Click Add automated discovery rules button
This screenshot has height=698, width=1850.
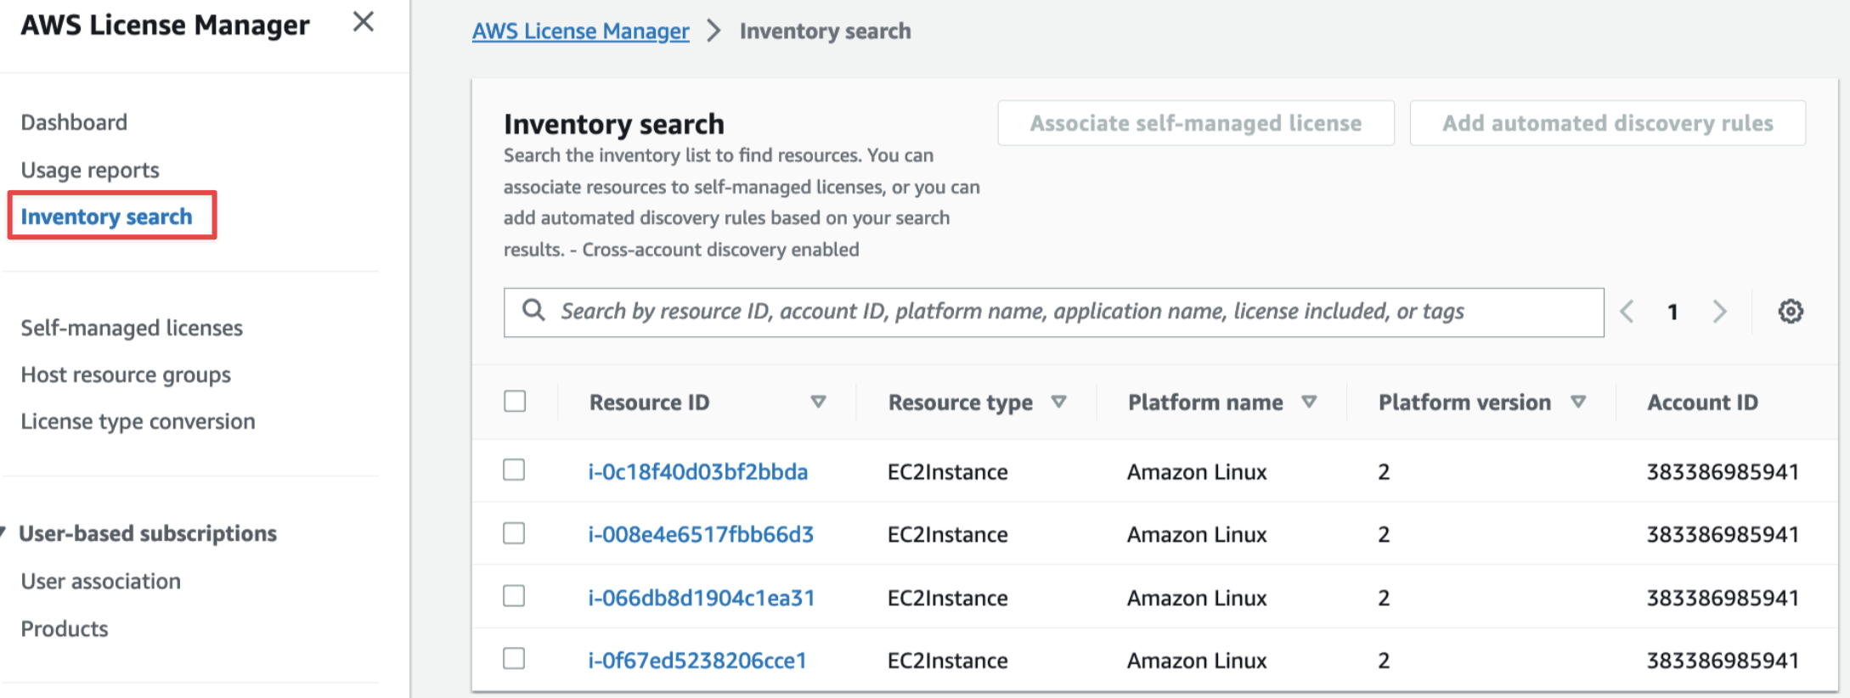(1607, 123)
